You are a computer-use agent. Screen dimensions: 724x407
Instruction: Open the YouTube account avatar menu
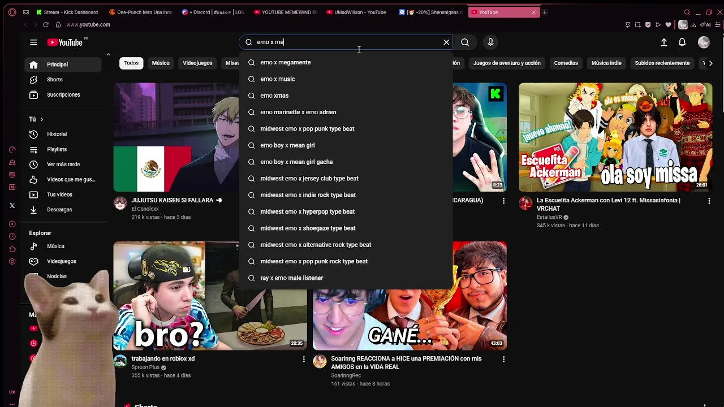(x=704, y=42)
